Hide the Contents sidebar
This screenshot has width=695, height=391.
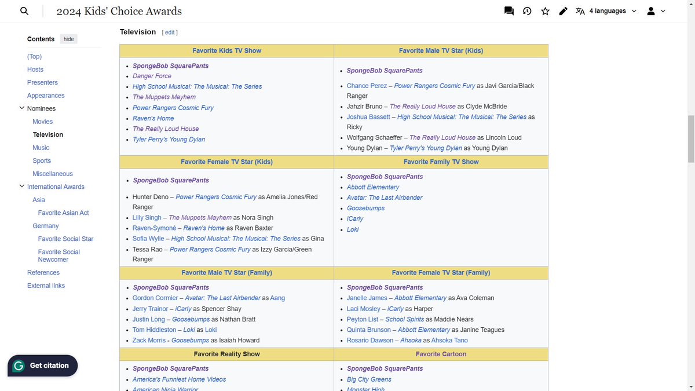pyautogui.click(x=69, y=39)
